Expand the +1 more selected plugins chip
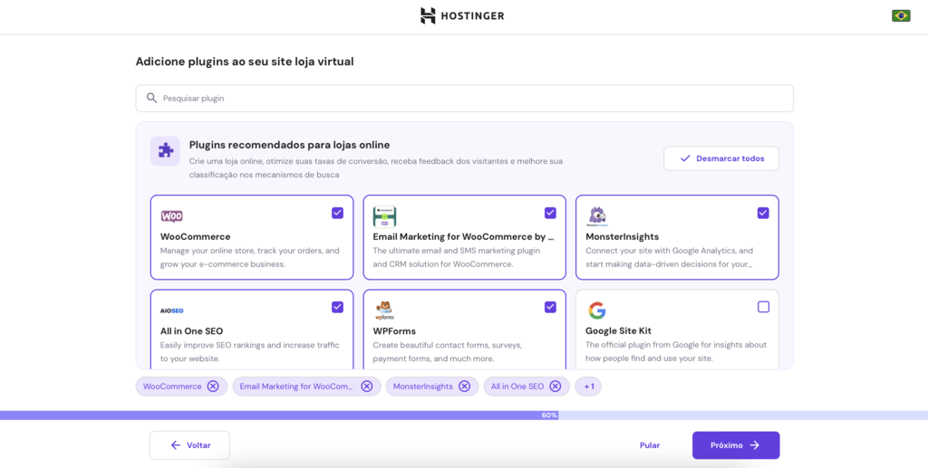 click(587, 387)
